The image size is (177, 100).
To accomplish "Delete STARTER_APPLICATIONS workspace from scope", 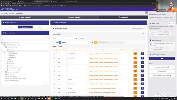I will point(173,32).
